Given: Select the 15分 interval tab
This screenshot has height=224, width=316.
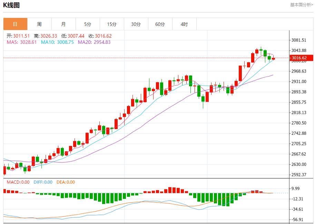Looking at the screenshot, I should [x=112, y=24].
